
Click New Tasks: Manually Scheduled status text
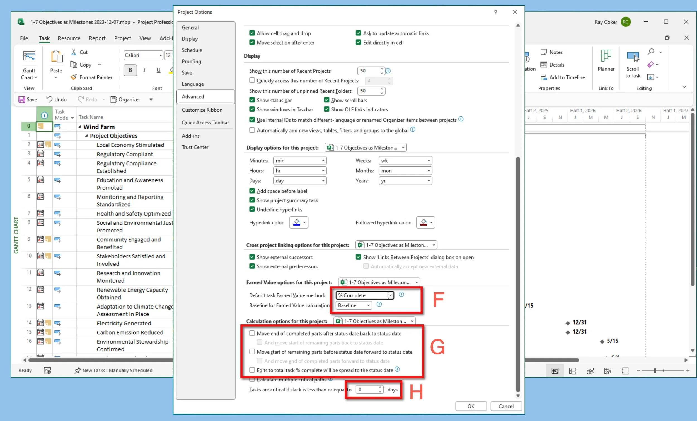(x=113, y=370)
